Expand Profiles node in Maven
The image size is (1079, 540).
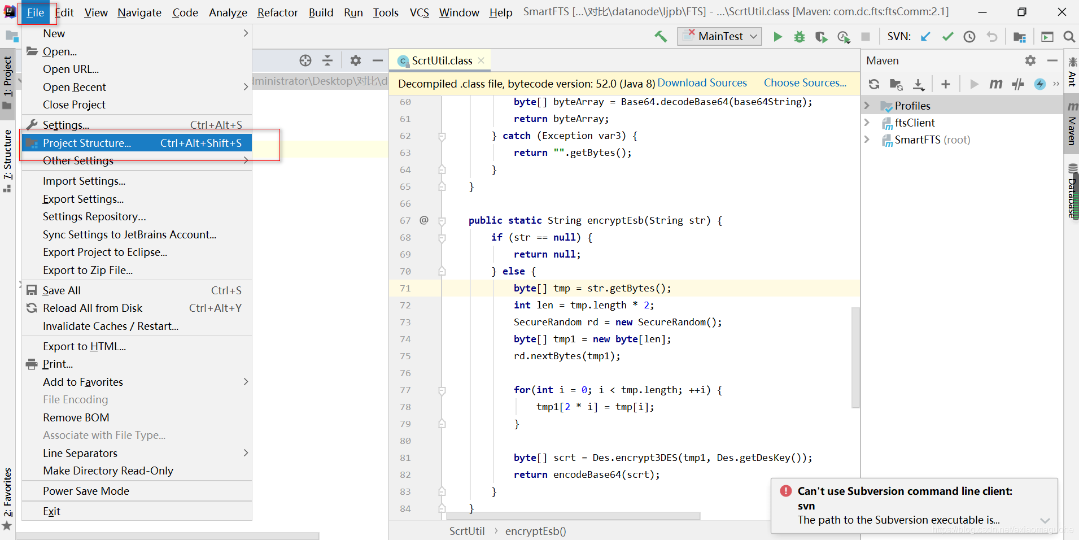pos(867,106)
